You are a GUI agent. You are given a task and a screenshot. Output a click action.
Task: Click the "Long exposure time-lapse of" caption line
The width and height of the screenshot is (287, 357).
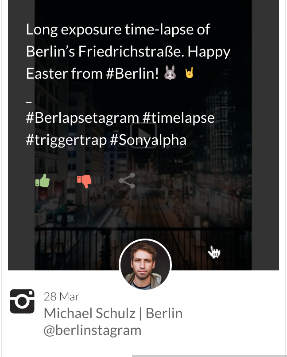[x=118, y=30]
